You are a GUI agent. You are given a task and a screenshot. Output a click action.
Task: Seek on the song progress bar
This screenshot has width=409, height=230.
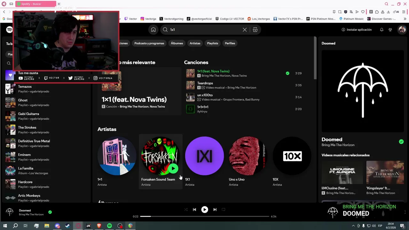[204, 216]
